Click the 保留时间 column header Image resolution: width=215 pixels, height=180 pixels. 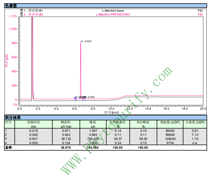[33, 123]
